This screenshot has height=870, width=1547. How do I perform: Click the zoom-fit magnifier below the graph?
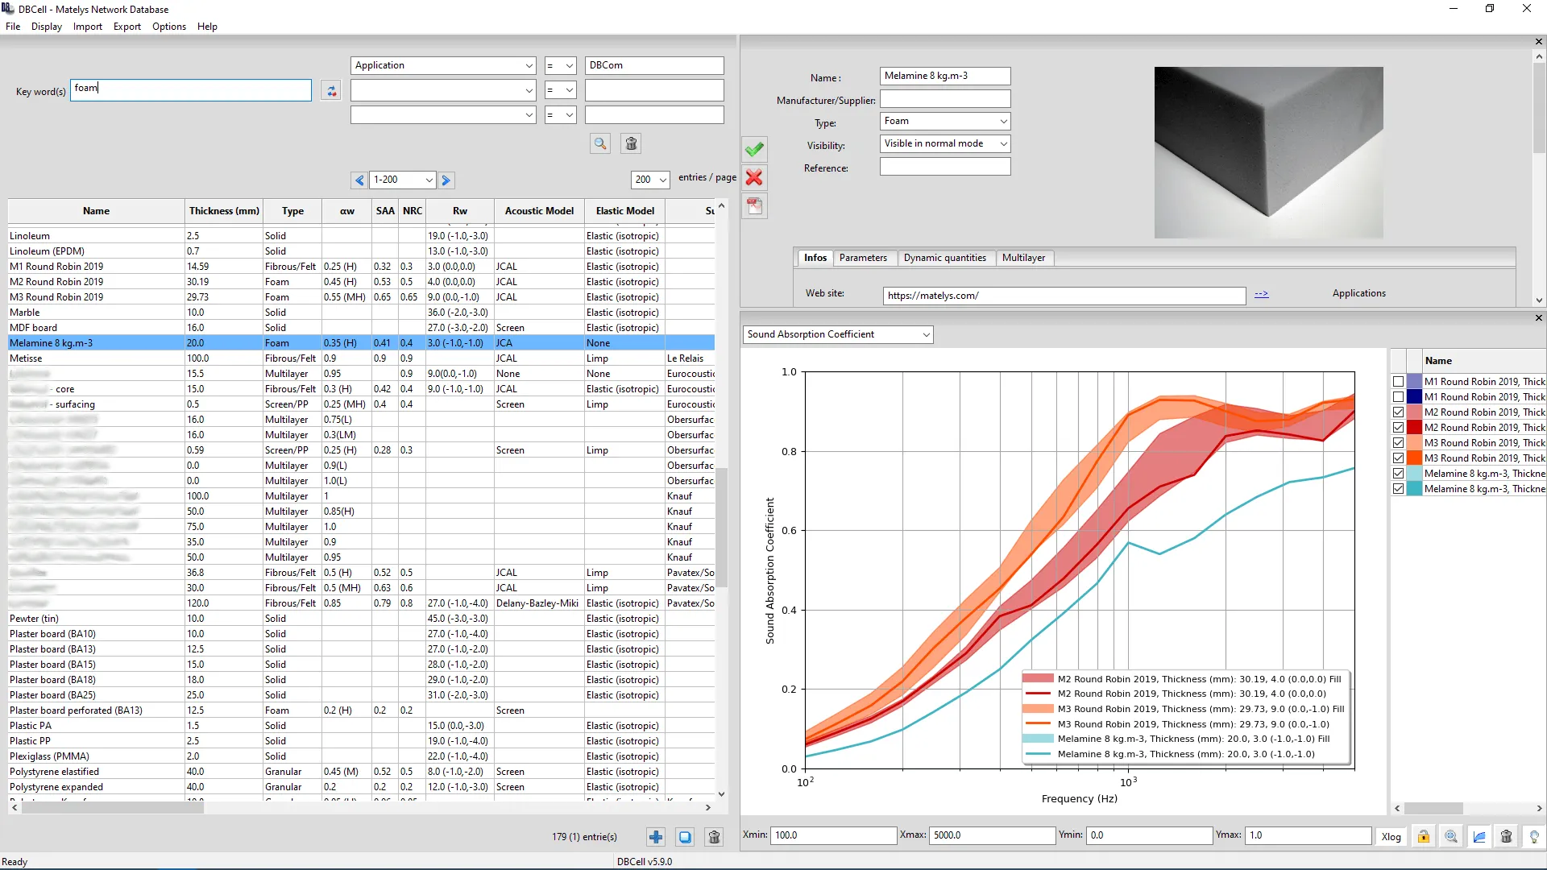1451,836
